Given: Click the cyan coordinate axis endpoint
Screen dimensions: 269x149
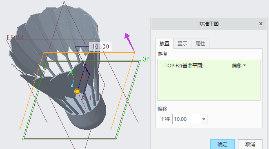Looking at the screenshot, I should 72,86.
